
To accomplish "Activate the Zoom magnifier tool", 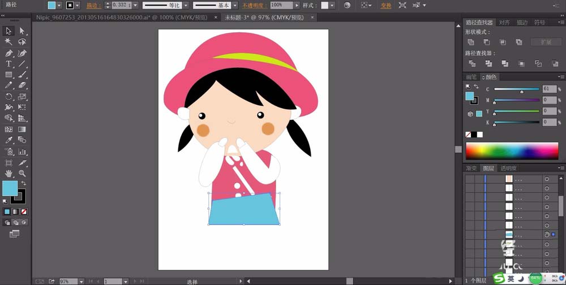I will tap(22, 174).
